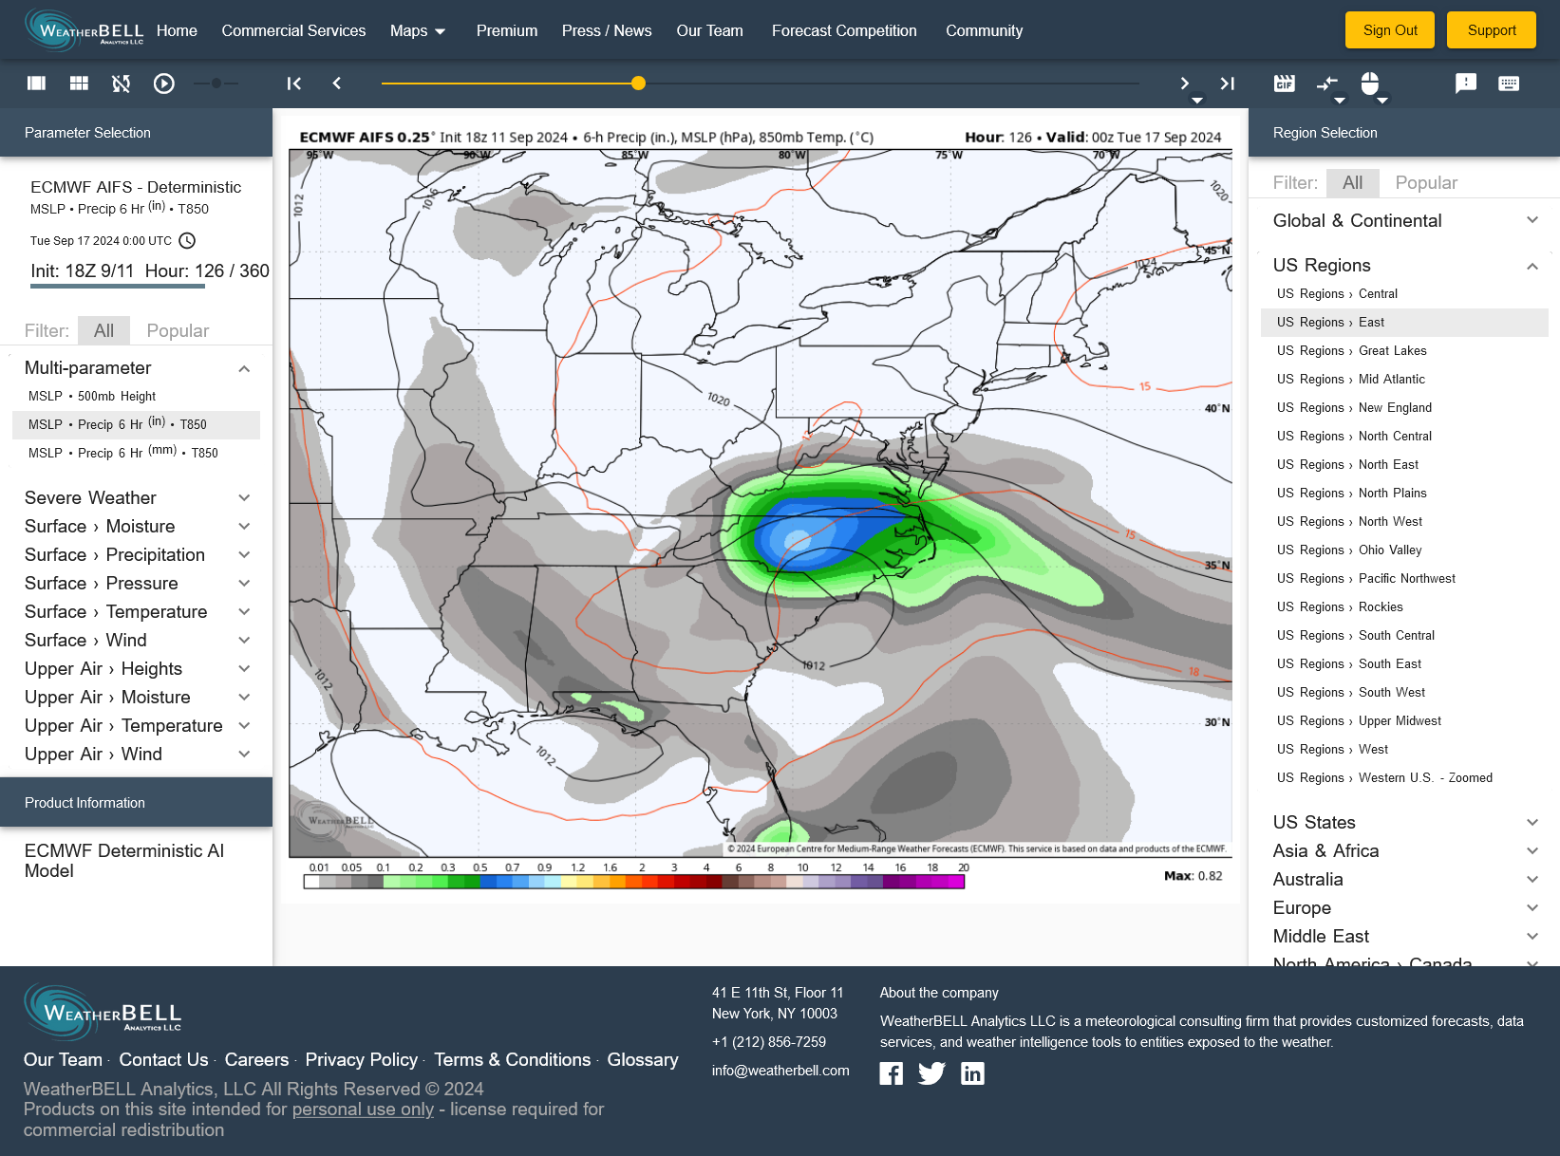Screen dimensions: 1560x1156
Task: Open Terms & Conditions link
Action: (512, 1060)
